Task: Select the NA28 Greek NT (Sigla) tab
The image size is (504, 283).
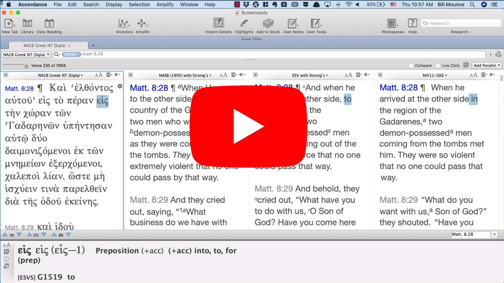Action: tap(45, 45)
